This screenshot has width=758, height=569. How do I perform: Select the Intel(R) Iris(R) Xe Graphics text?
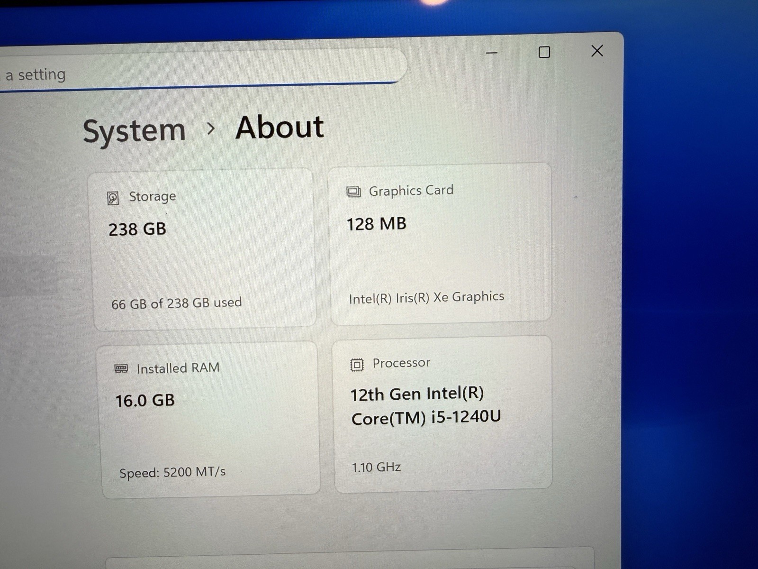426,297
